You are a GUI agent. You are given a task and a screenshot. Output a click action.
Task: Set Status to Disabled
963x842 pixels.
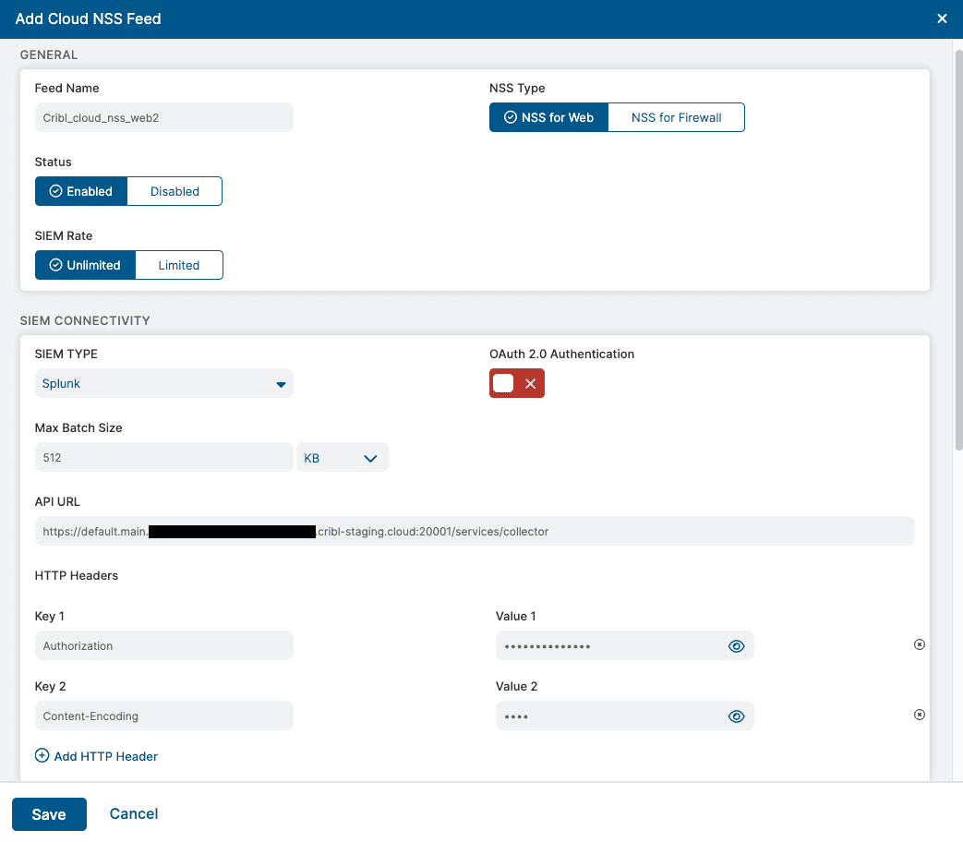175,191
